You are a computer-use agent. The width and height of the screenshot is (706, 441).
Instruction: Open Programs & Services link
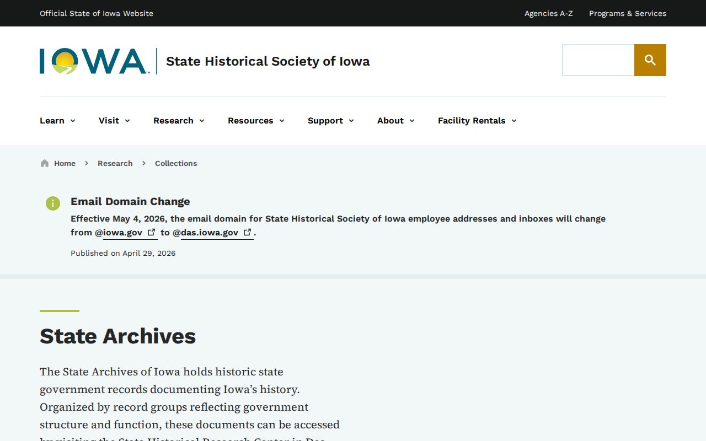pyautogui.click(x=628, y=13)
